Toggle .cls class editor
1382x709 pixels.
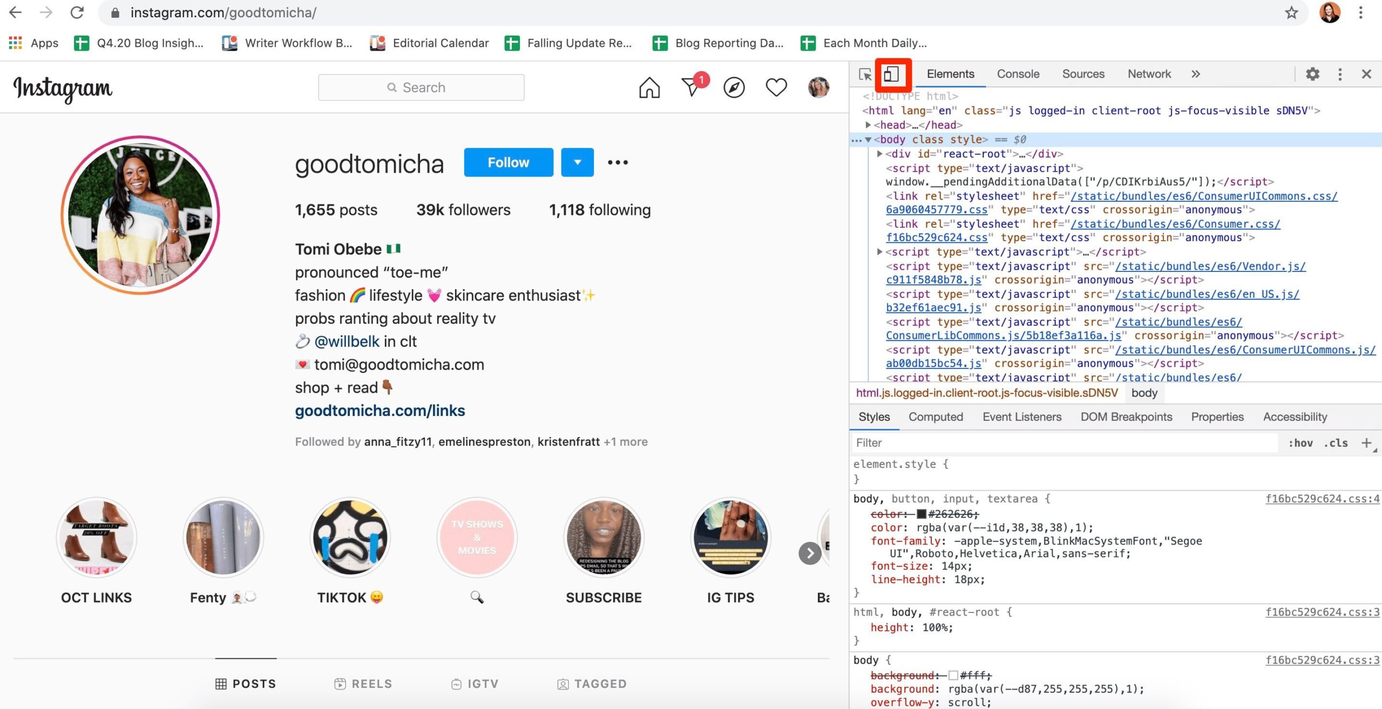[x=1336, y=443]
